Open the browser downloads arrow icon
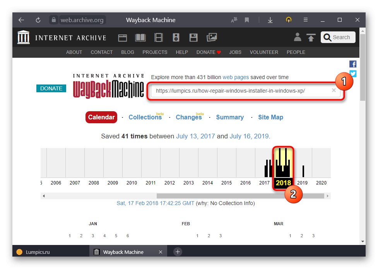 click(270, 20)
